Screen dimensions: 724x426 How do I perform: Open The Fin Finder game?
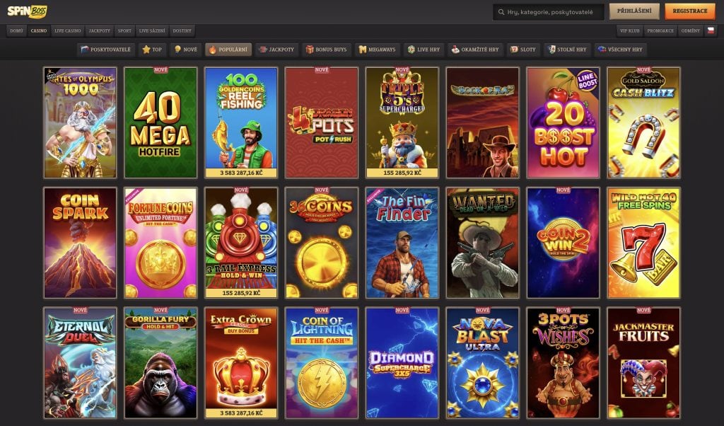click(x=402, y=243)
